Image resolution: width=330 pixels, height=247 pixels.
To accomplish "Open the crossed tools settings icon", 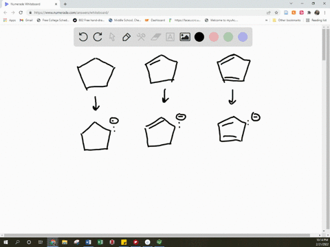I will (141, 37).
